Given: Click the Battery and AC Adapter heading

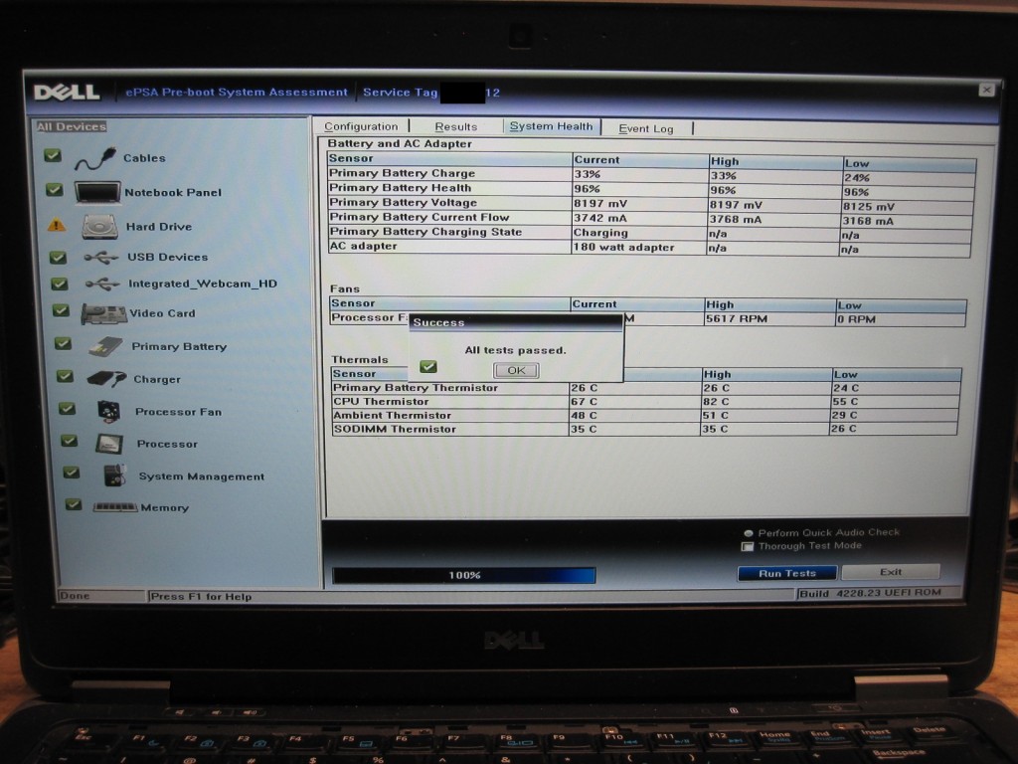Looking at the screenshot, I should pos(400,143).
